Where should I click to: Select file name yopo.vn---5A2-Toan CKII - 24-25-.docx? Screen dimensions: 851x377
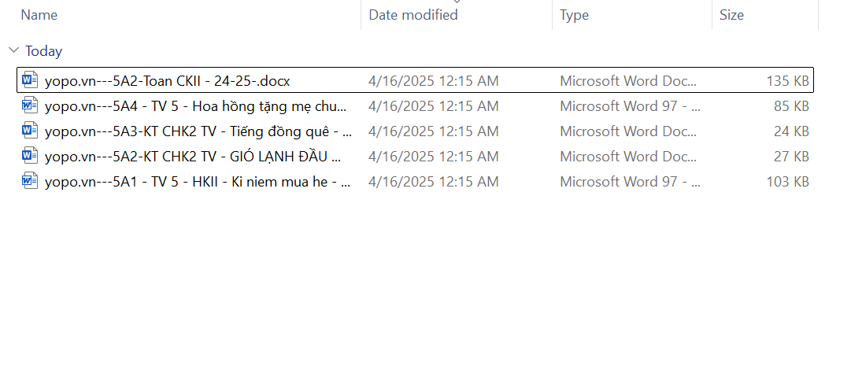pyautogui.click(x=168, y=80)
